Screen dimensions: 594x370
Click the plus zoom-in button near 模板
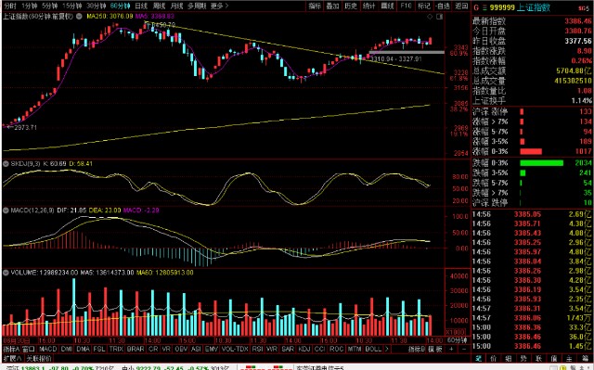(451, 349)
